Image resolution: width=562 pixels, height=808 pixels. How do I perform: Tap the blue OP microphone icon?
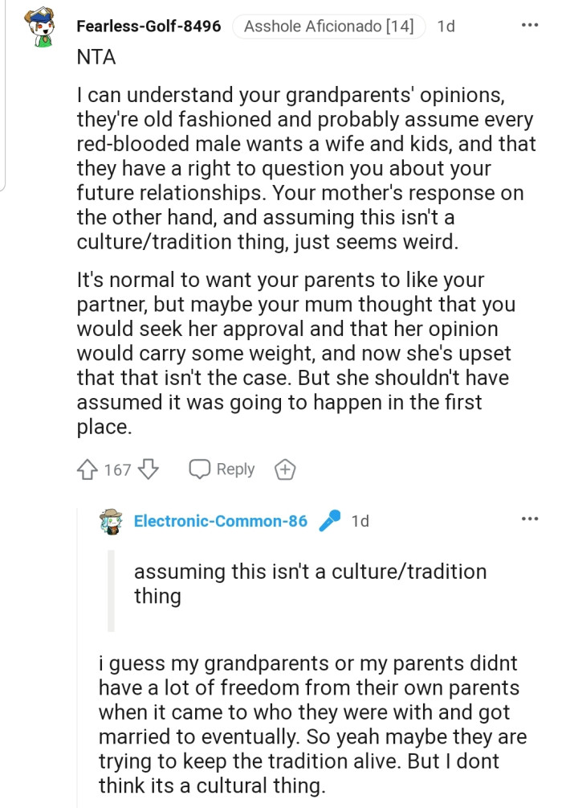329,522
